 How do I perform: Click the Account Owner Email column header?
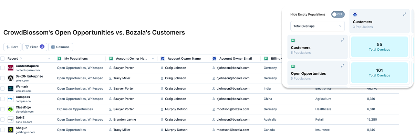[x=236, y=59]
